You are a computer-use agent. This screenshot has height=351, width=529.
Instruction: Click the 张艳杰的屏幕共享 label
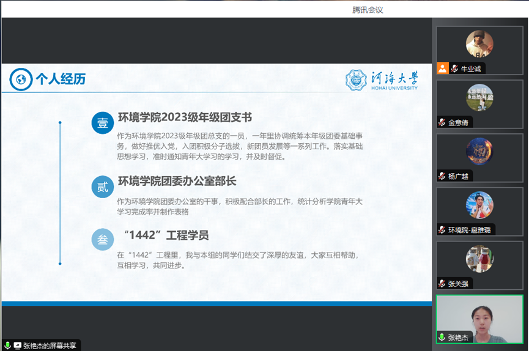coord(50,345)
